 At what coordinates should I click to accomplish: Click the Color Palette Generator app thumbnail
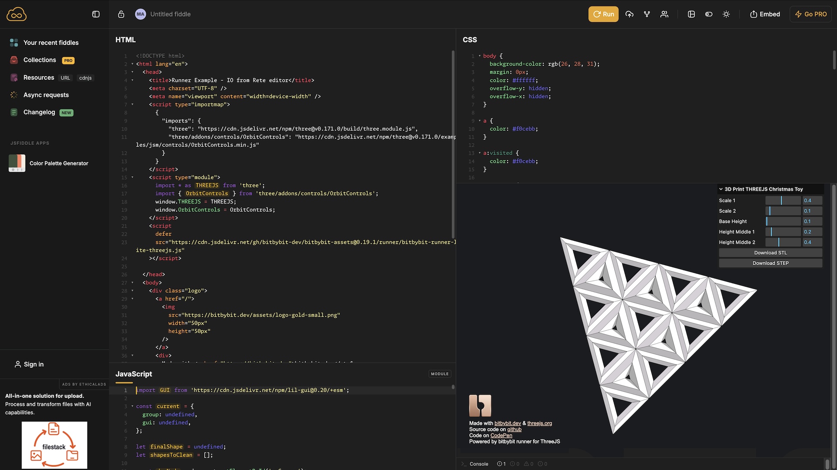(17, 163)
